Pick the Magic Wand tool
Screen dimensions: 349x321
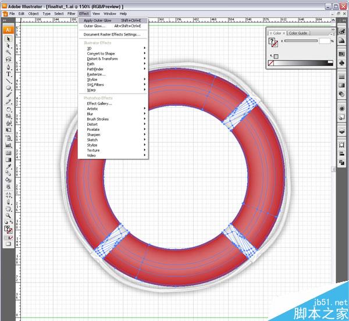click(x=9, y=52)
